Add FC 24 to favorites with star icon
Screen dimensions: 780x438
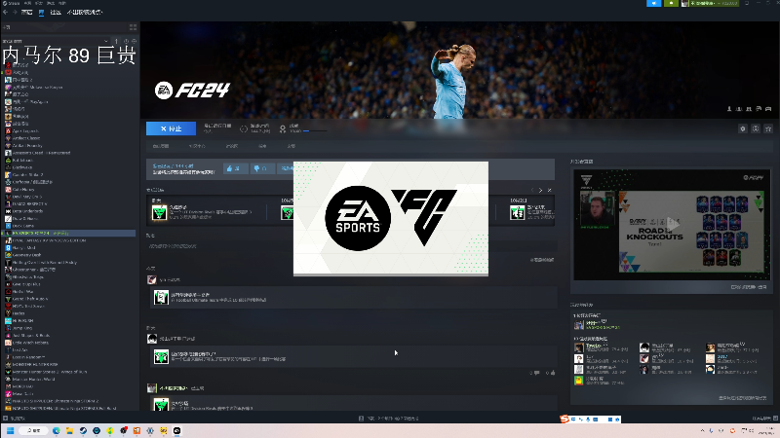(x=768, y=128)
